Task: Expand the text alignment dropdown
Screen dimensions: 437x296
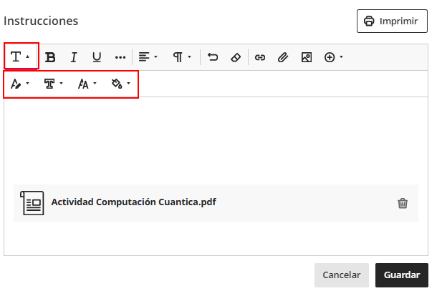Action: pos(148,57)
